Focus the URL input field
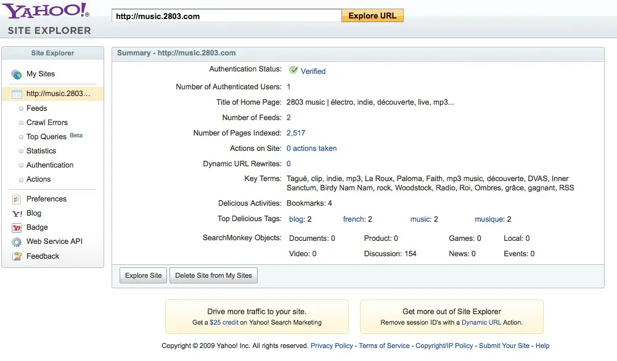Viewport: 617px width, 361px height. tap(227, 16)
